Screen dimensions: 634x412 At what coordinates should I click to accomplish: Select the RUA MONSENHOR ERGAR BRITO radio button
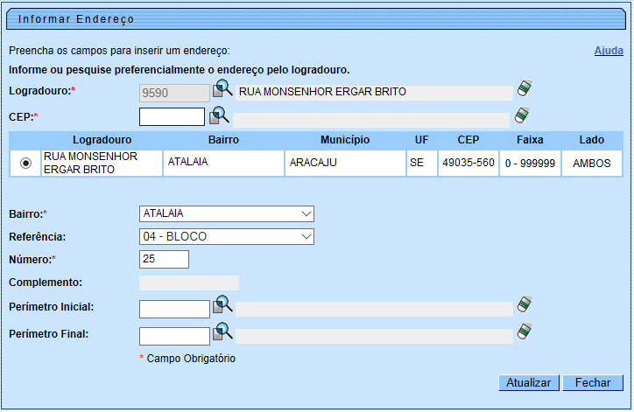point(25,163)
